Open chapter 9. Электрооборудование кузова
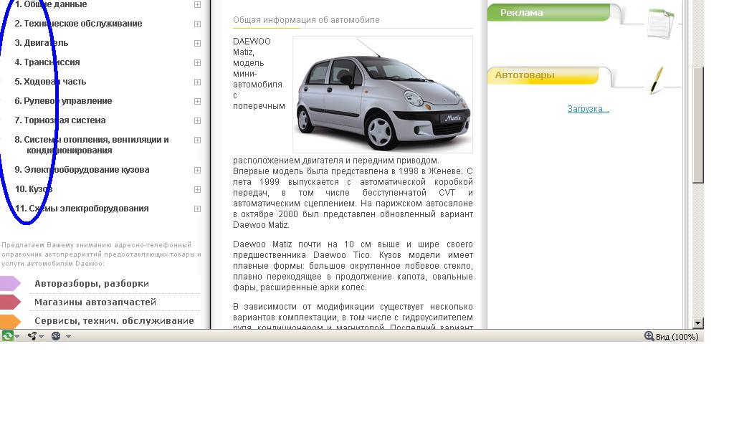This screenshot has width=734, height=430. coord(82,170)
